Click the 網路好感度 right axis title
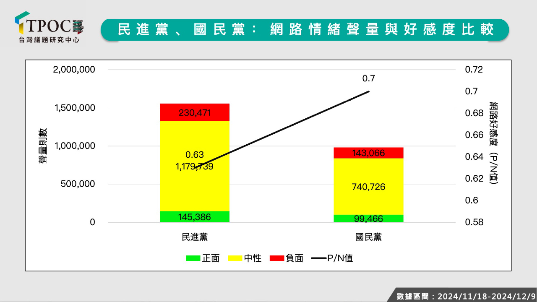 [493, 143]
